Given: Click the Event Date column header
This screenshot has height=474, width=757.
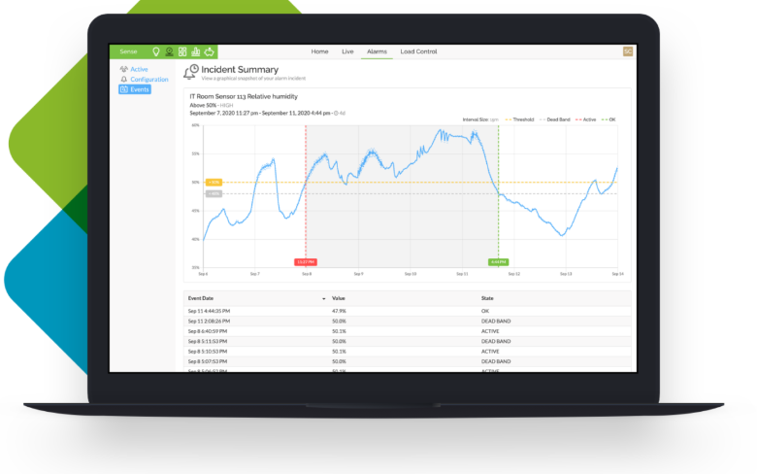Looking at the screenshot, I should tap(201, 298).
